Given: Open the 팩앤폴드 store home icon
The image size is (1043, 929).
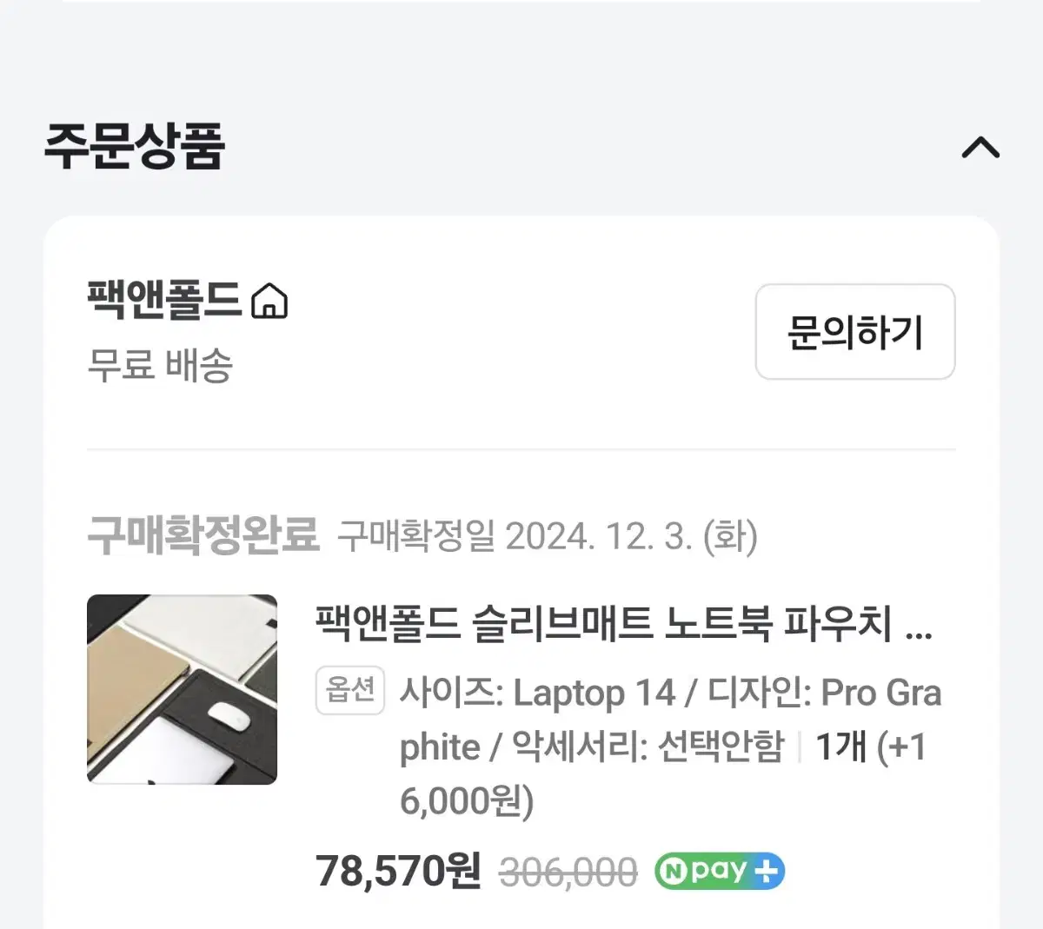Looking at the screenshot, I should 269,301.
